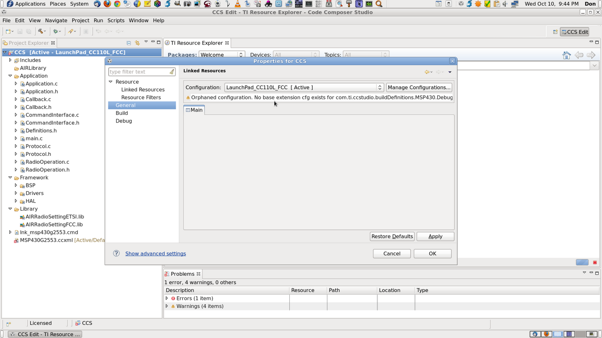Image resolution: width=602 pixels, height=338 pixels.
Task: Close the Project Explorer tab X
Action: [x=53, y=43]
